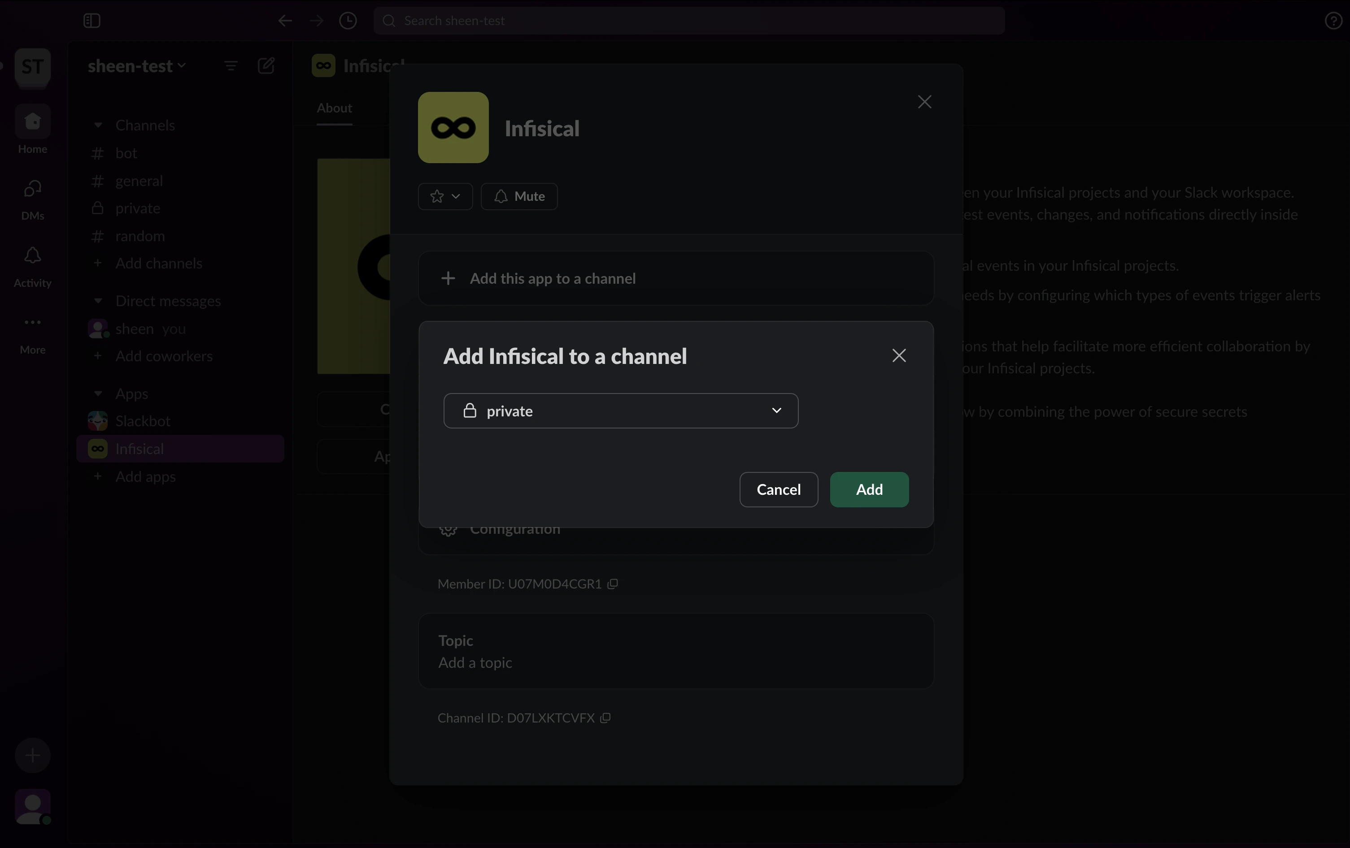Open Slackbot app
1350x848 pixels.
point(180,421)
